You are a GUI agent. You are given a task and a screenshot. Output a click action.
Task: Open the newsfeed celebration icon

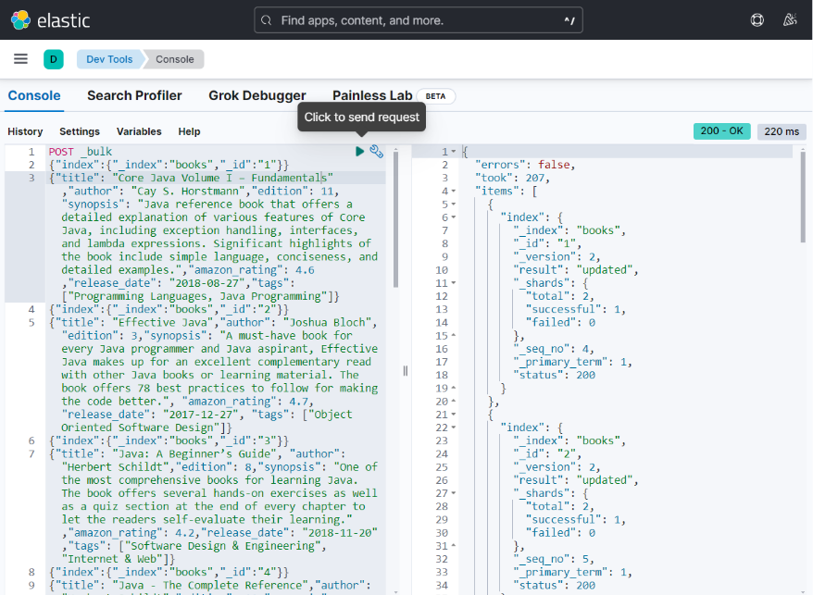[790, 20]
